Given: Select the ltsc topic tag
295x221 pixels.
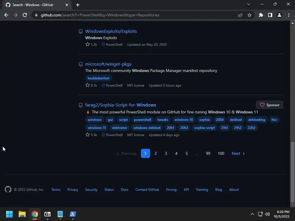Looking at the screenshot, I should (x=274, y=119).
